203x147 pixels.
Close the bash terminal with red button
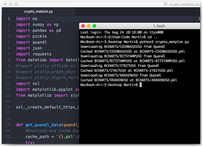coord(83,26)
